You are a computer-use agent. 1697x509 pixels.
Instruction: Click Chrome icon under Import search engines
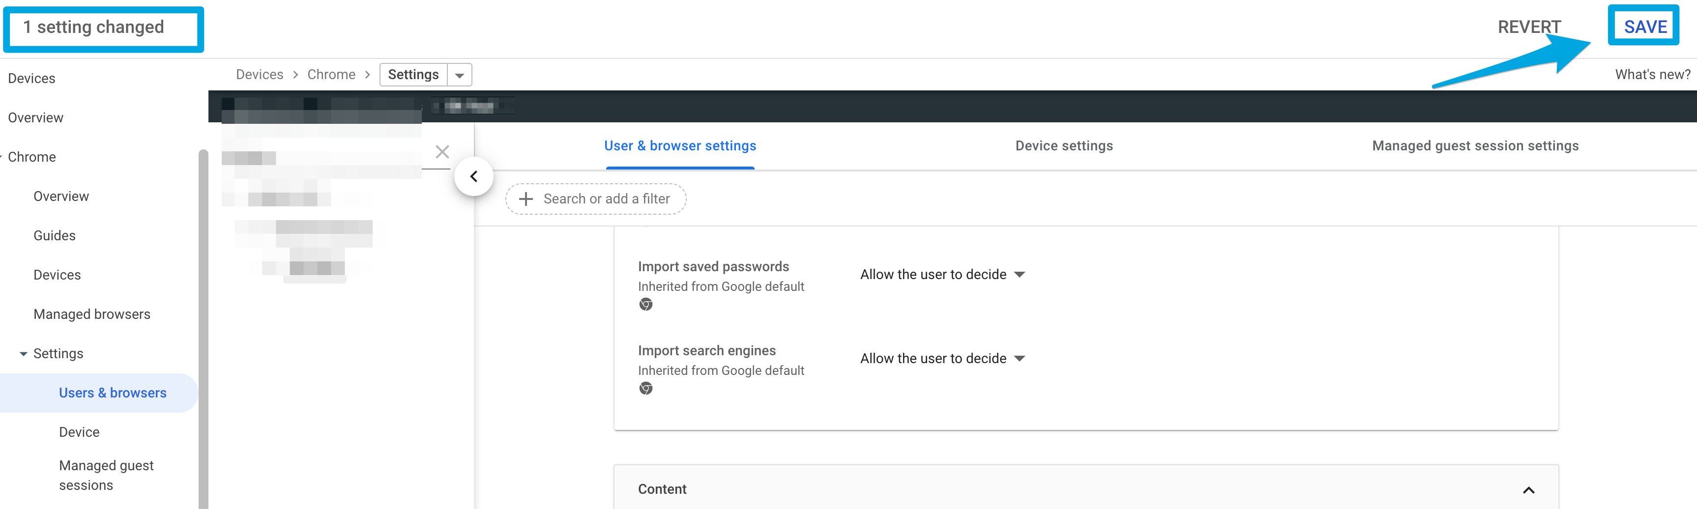click(645, 389)
